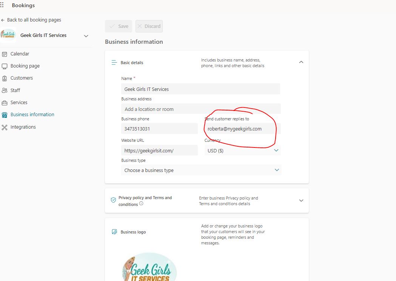Click the Customers icon in sidebar
The image size is (396, 281).
tap(5, 78)
